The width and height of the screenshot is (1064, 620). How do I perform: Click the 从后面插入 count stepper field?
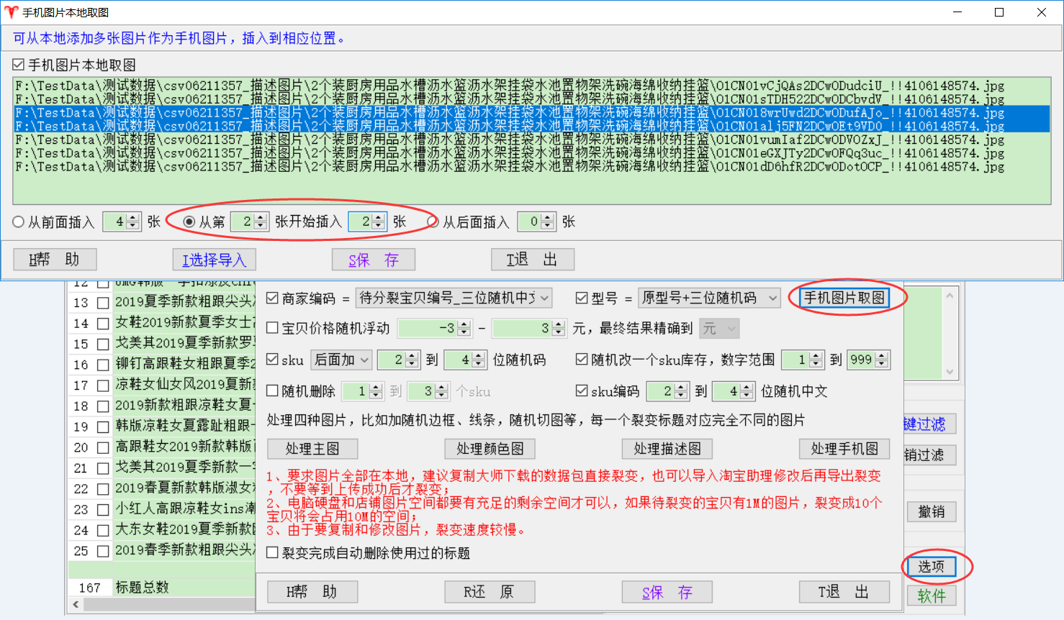tap(531, 222)
